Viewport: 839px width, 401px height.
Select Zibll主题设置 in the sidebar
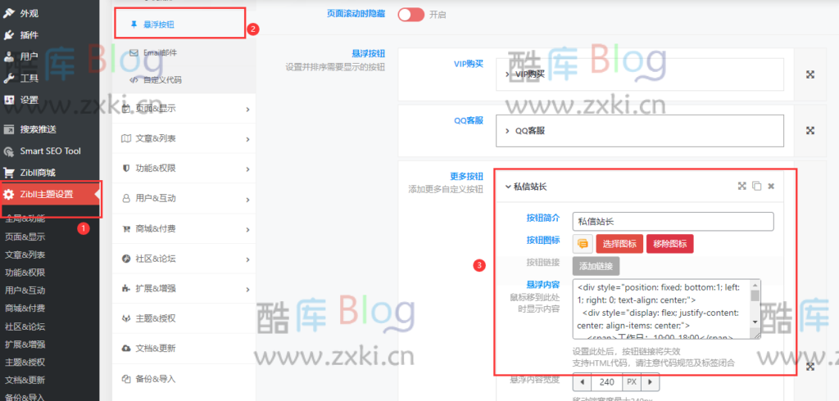pyautogui.click(x=49, y=194)
